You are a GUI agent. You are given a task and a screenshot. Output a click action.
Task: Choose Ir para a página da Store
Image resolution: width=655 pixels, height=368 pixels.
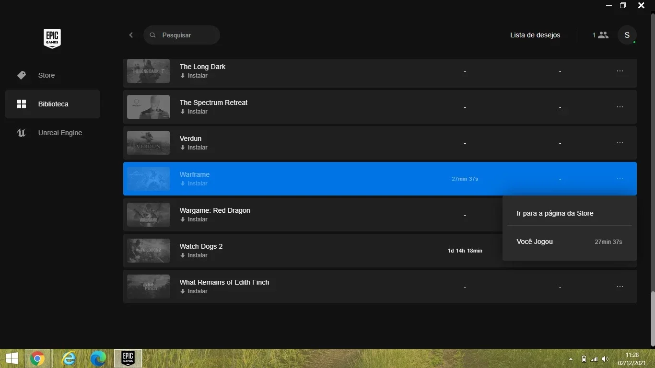(555, 213)
